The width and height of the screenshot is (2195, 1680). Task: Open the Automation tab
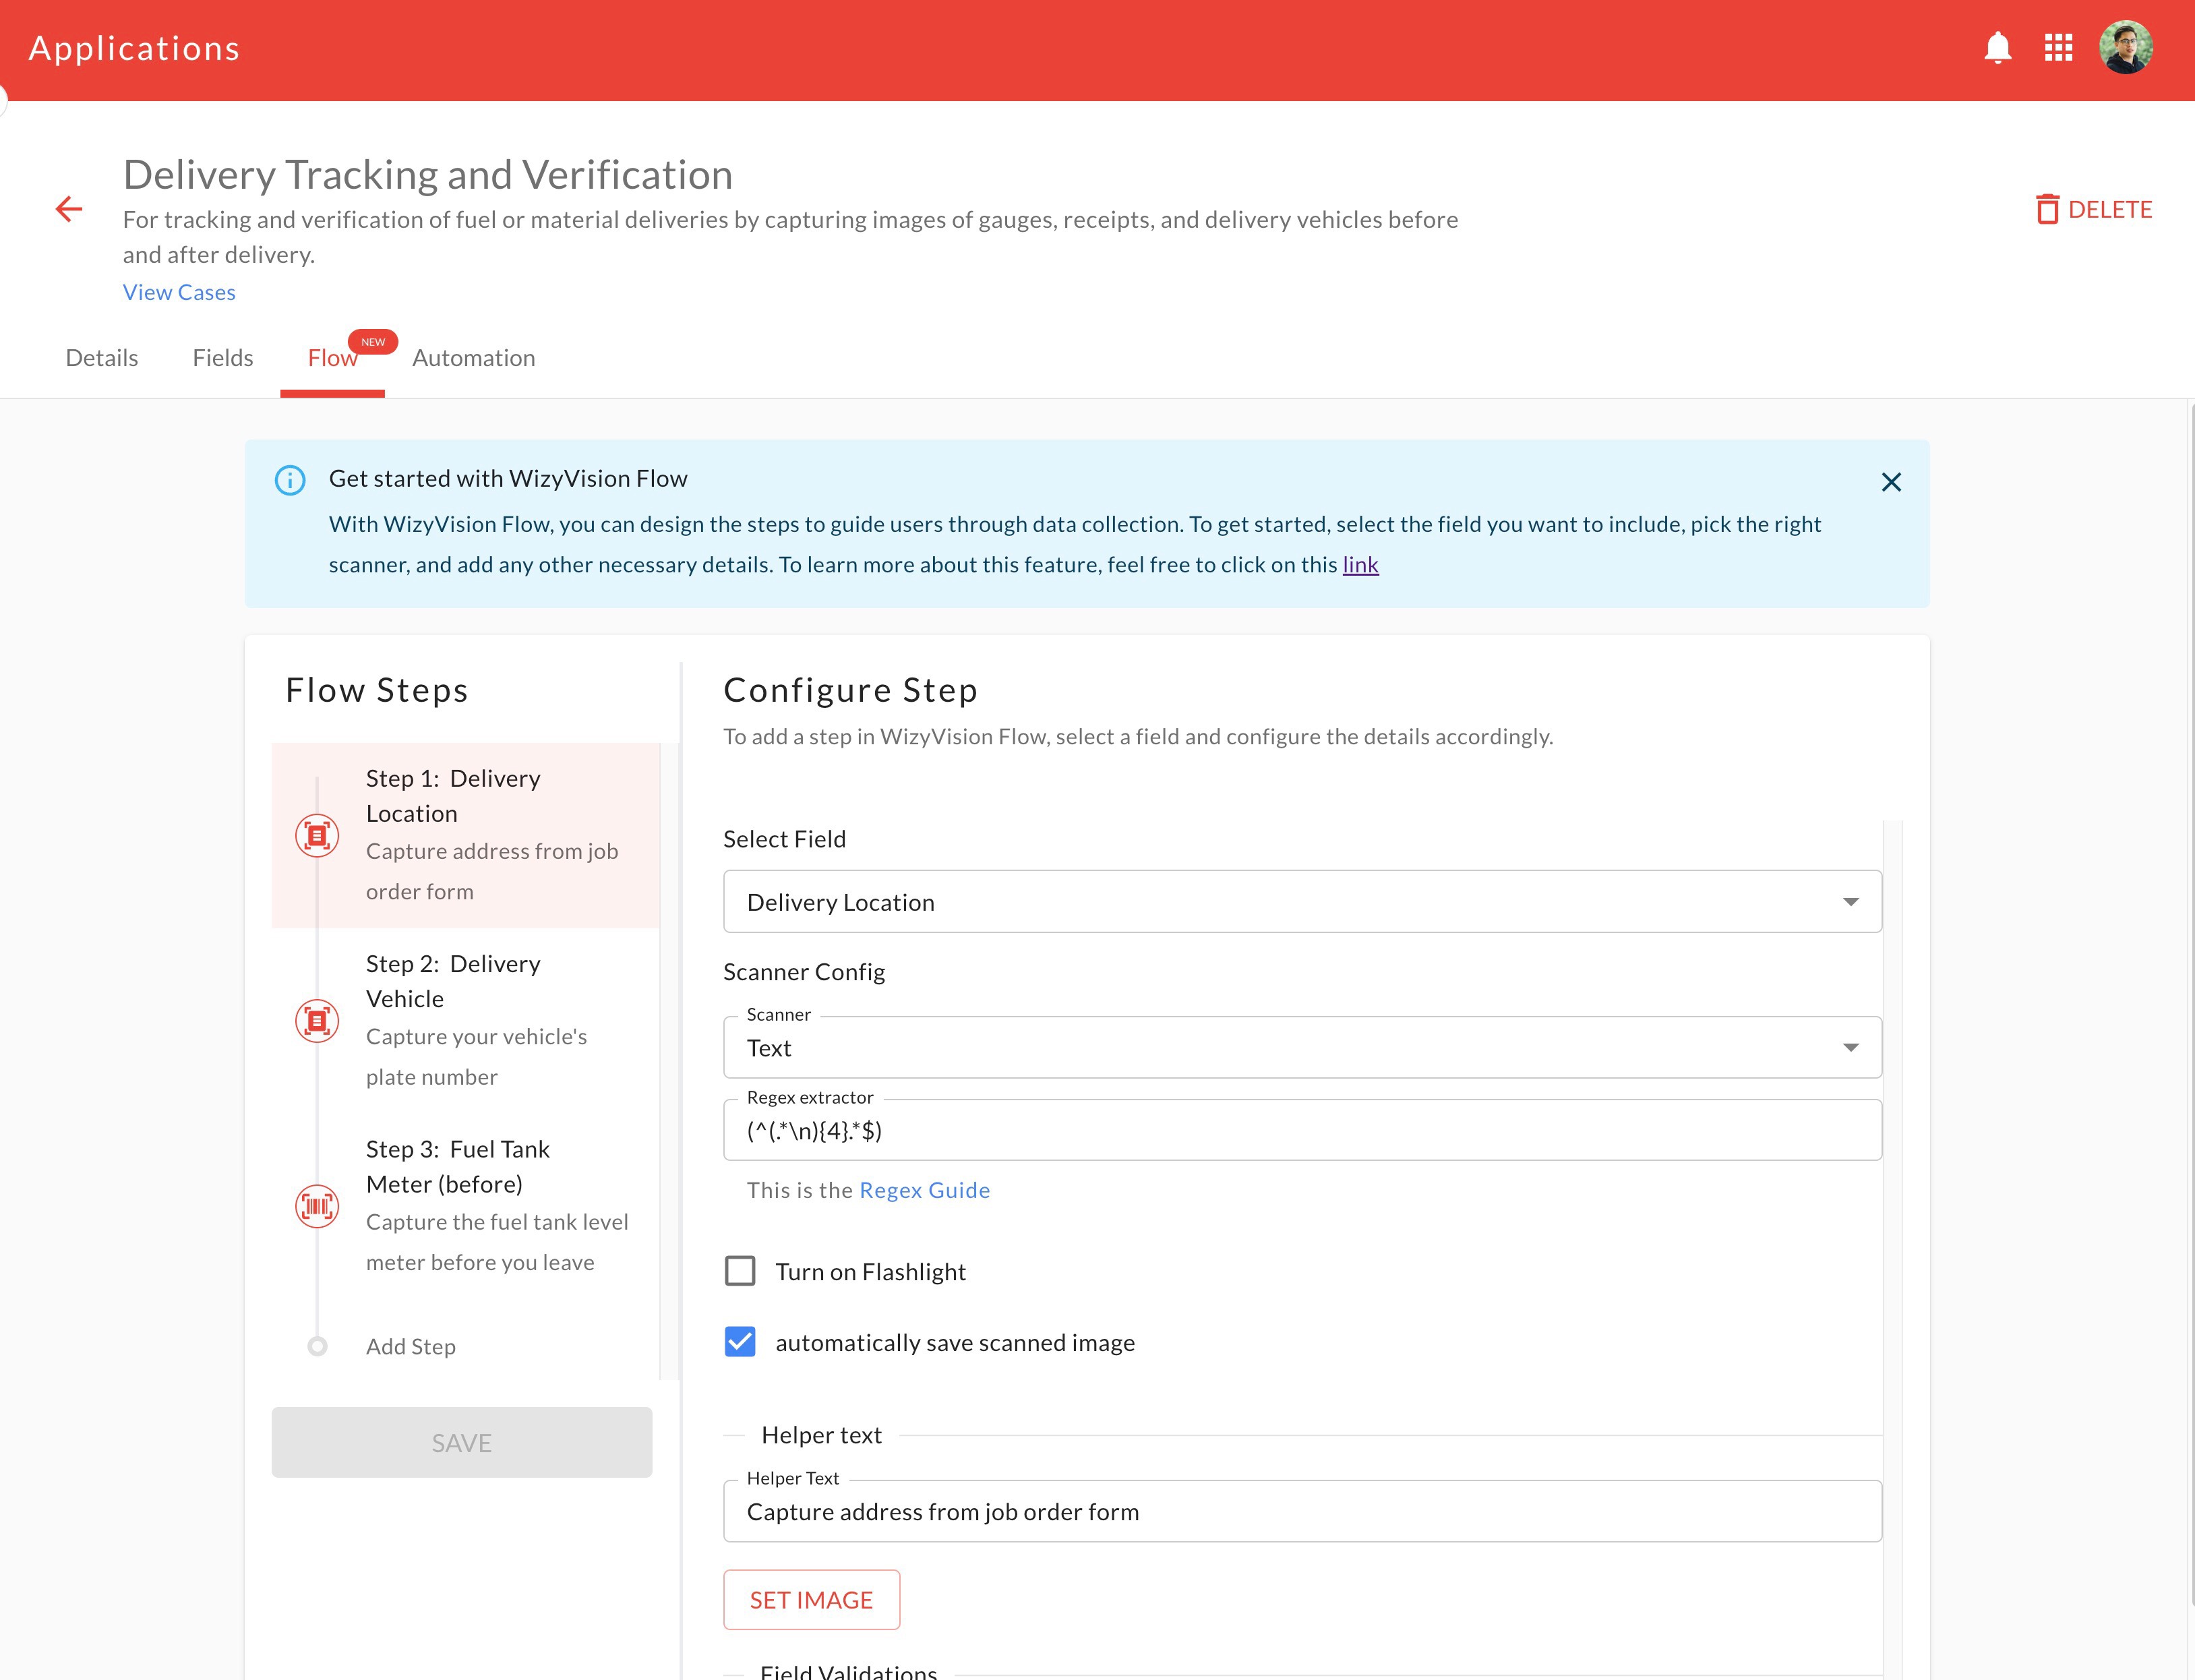(x=473, y=358)
